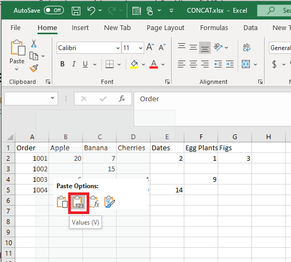Switch to the Insert tab
Viewport: 291px width, 262px height.
coord(80,28)
